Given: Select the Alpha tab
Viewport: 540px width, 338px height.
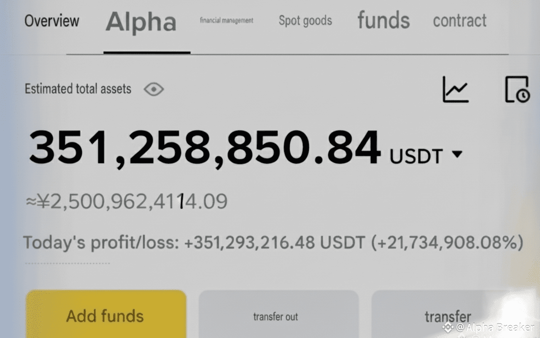Looking at the screenshot, I should [141, 22].
